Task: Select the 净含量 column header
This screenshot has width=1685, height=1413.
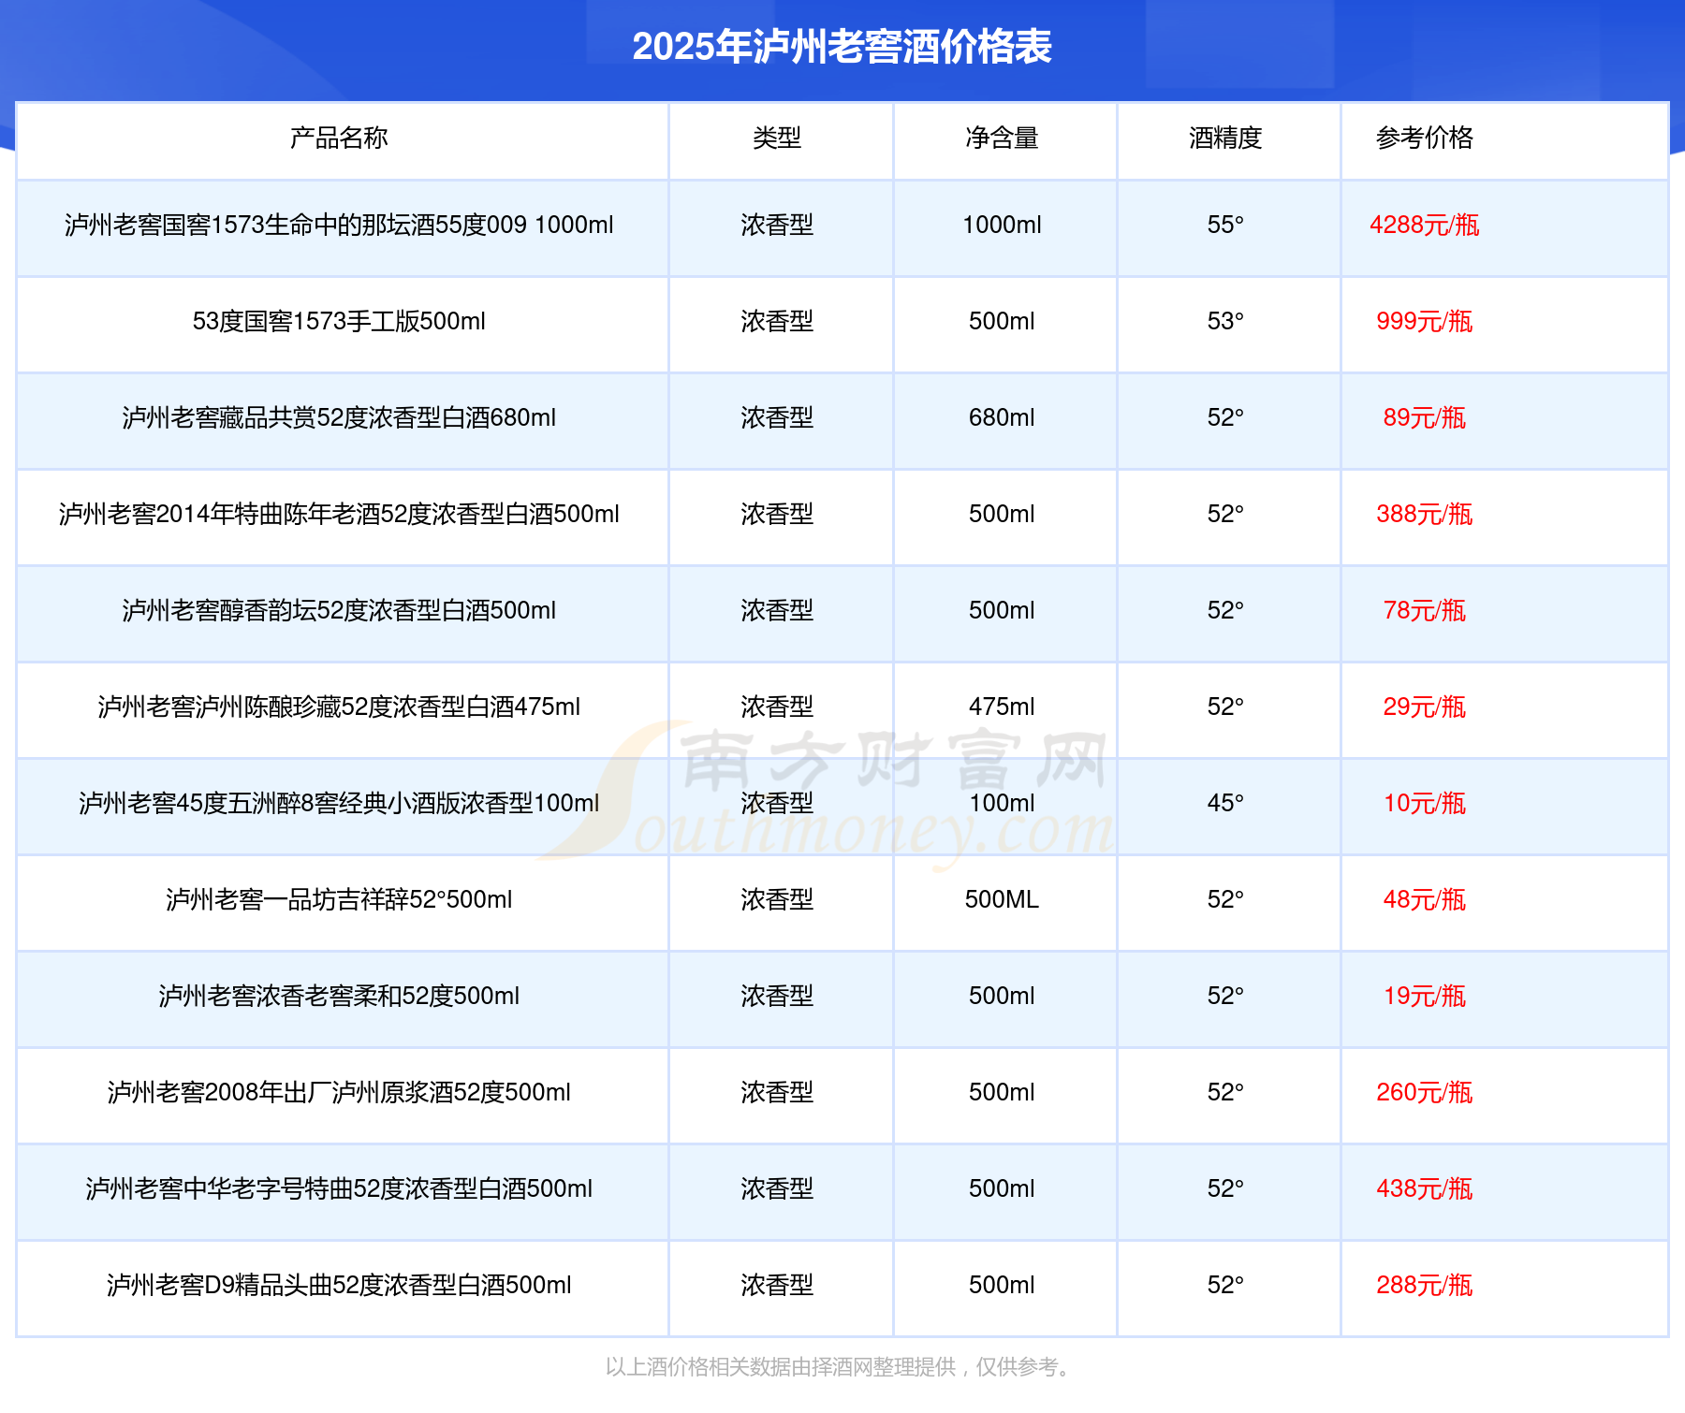Action: [1002, 138]
